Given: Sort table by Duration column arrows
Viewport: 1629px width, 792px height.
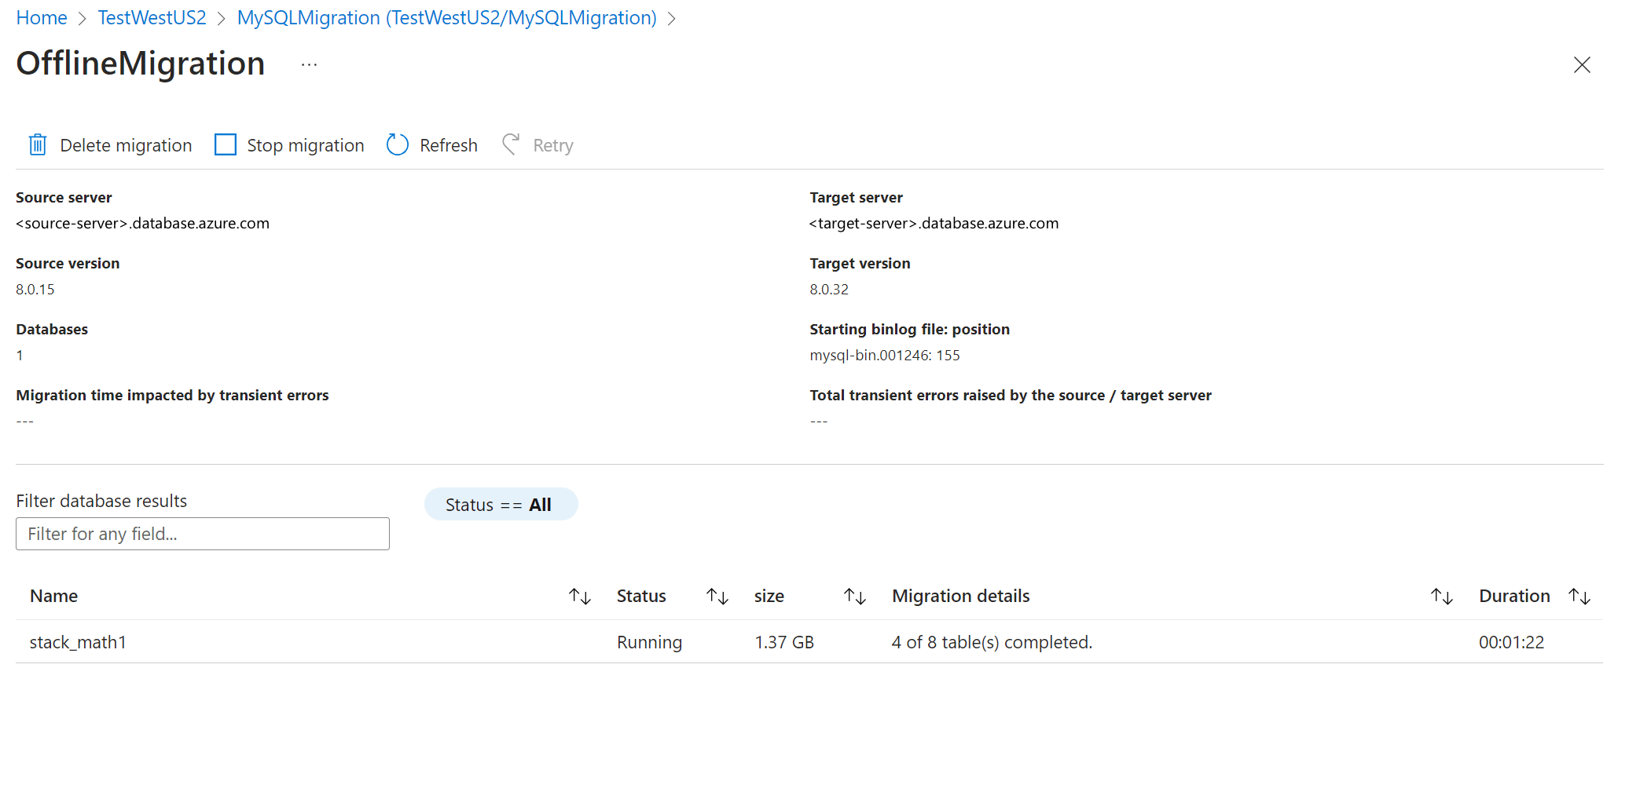Looking at the screenshot, I should 1579,597.
